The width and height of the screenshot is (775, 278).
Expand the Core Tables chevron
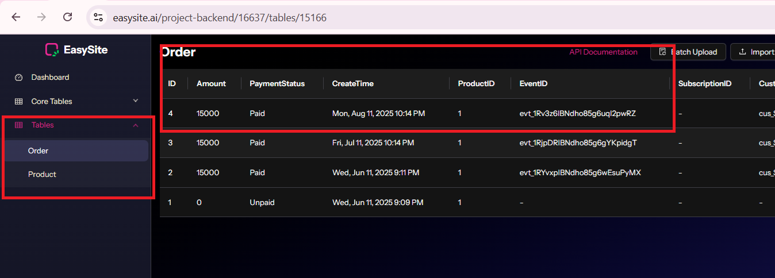[x=136, y=101]
